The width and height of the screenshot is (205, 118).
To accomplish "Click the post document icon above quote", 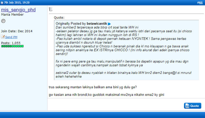I will [51, 9].
